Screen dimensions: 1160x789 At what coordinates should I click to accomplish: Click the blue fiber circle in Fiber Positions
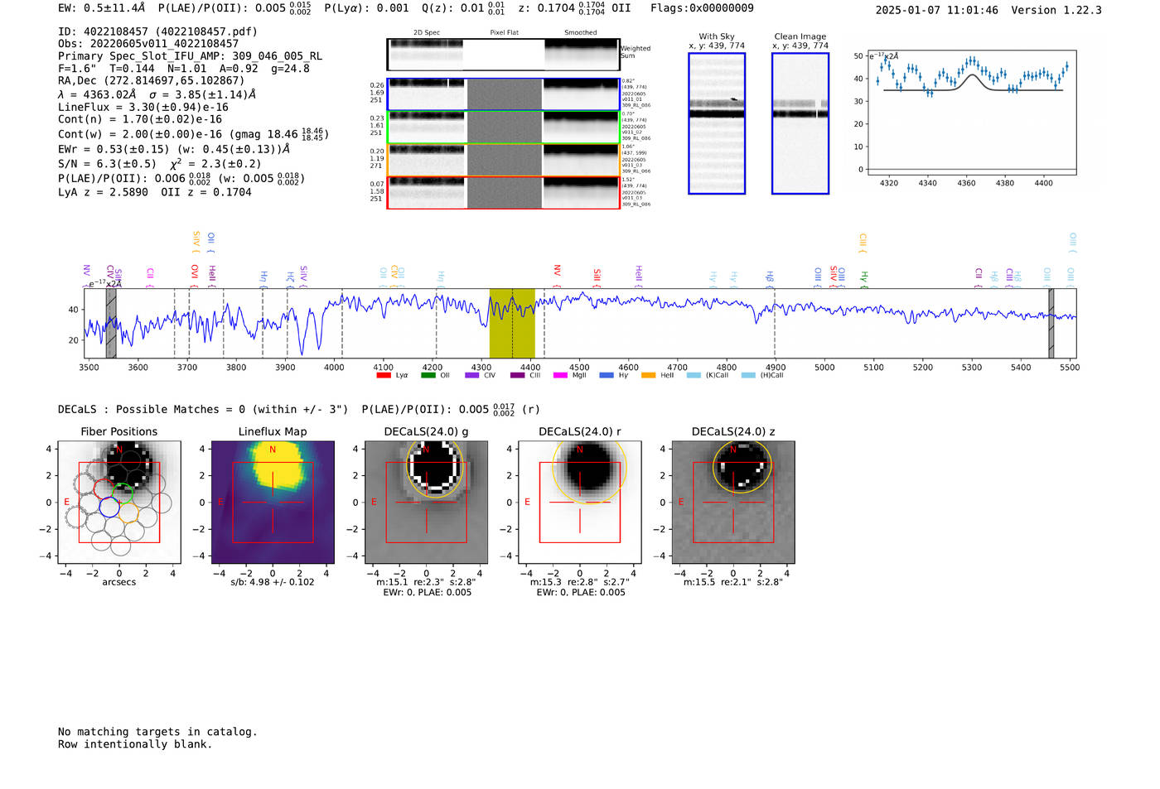pyautogui.click(x=109, y=507)
